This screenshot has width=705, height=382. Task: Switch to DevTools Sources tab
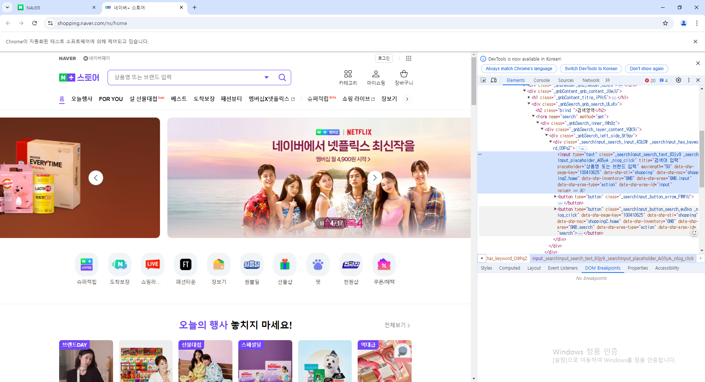[x=566, y=80]
